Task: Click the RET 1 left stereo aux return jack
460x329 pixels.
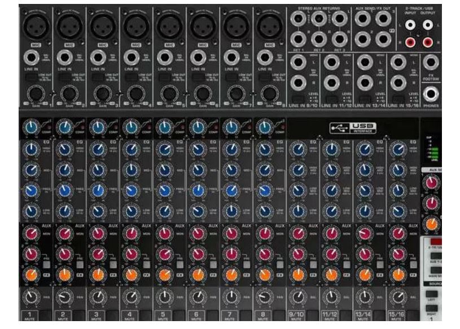Action: 298,19
